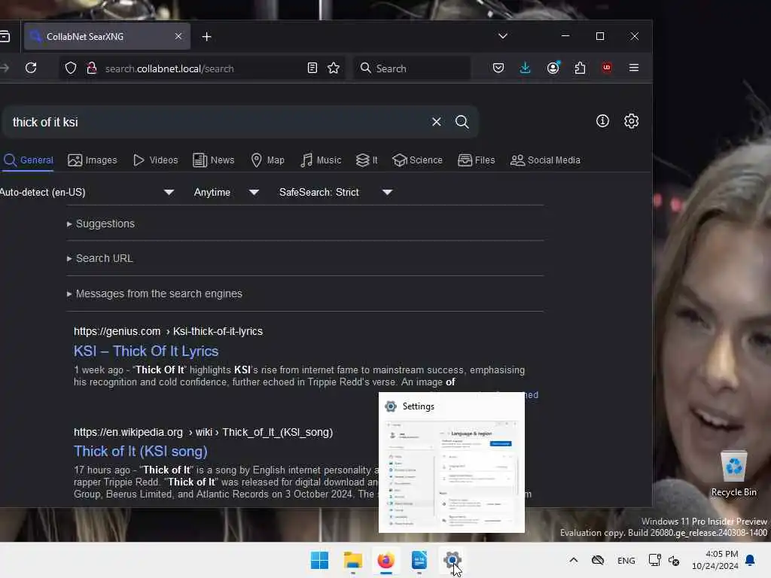Switch to Videos category
Screen dimensions: 771x578
point(155,160)
